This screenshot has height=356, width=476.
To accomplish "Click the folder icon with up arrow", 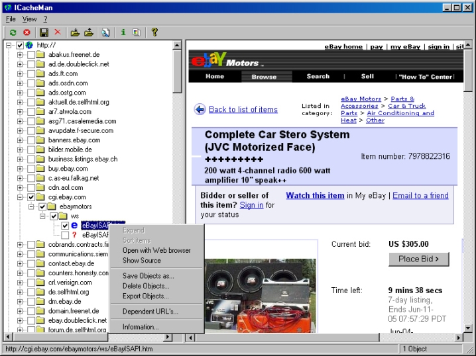I will [x=90, y=32].
